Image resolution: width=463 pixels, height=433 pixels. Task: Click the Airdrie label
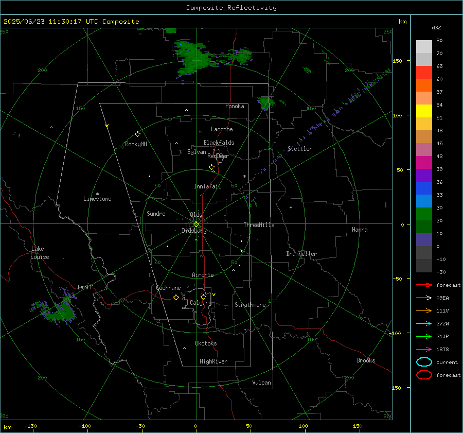pyautogui.click(x=203, y=275)
